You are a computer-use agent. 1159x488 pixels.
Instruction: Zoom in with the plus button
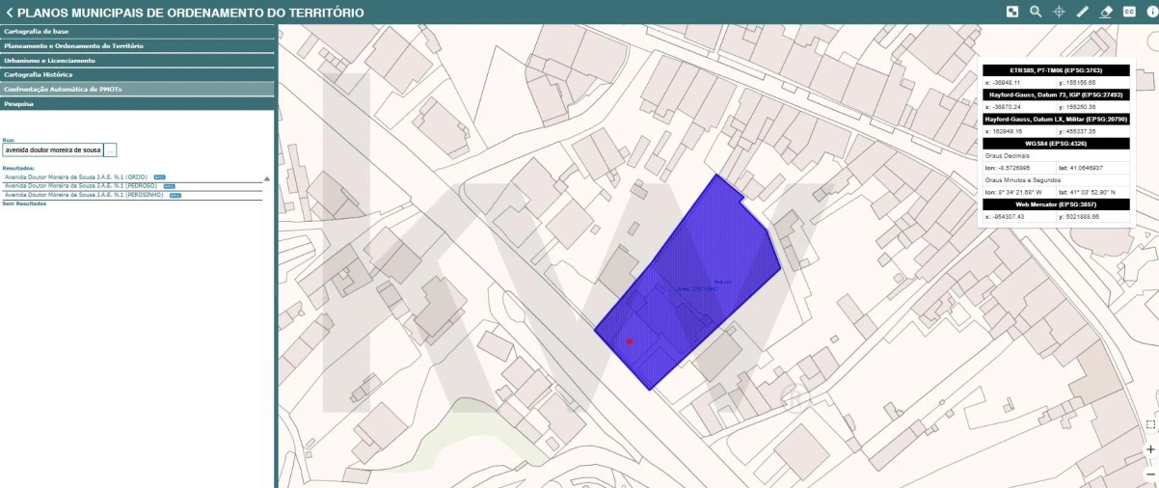pos(1150,449)
